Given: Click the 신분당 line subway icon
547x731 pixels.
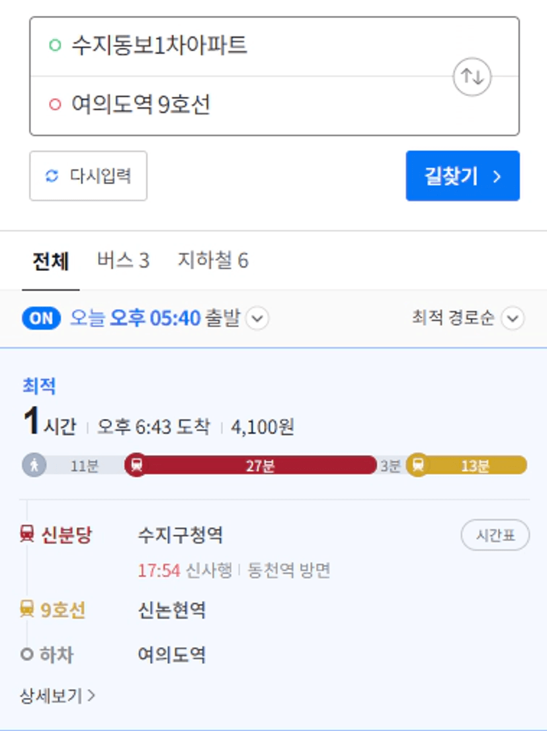Looking at the screenshot, I should click(27, 534).
